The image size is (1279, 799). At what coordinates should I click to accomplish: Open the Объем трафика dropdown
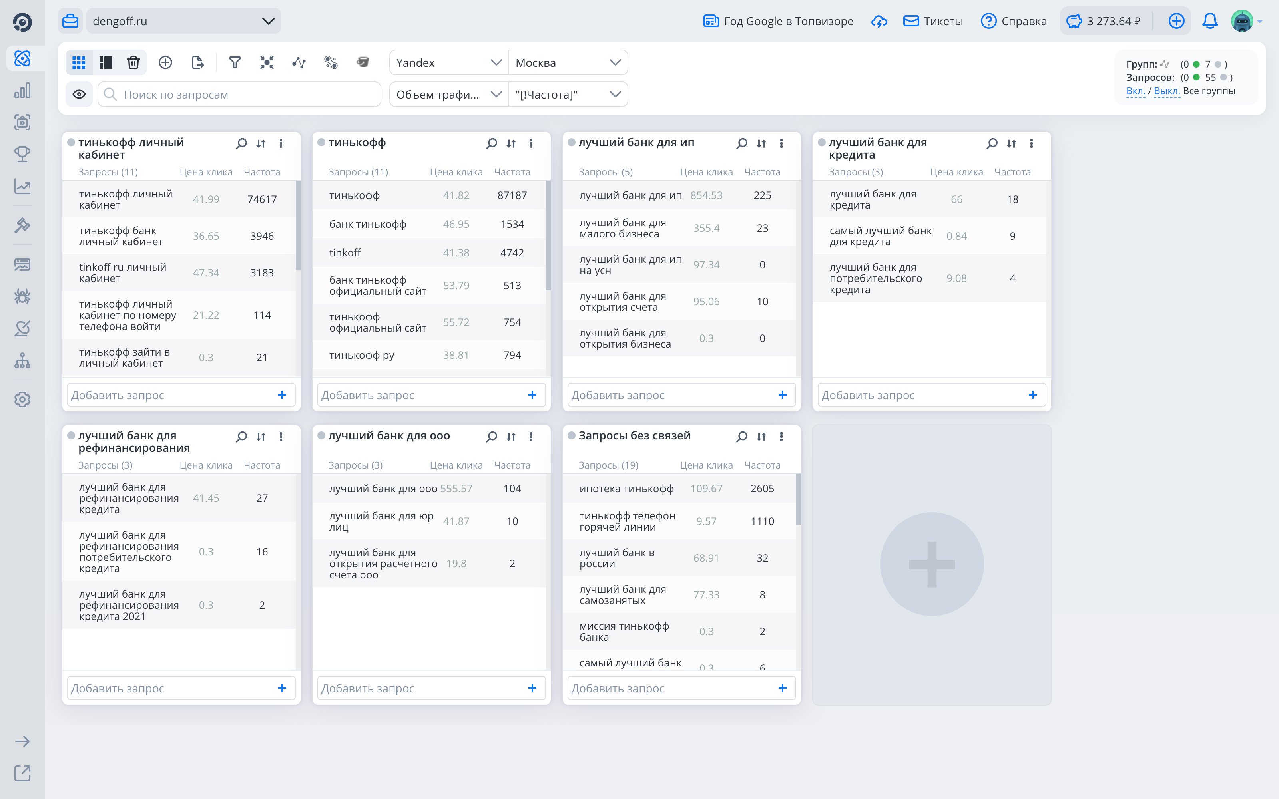[449, 94]
